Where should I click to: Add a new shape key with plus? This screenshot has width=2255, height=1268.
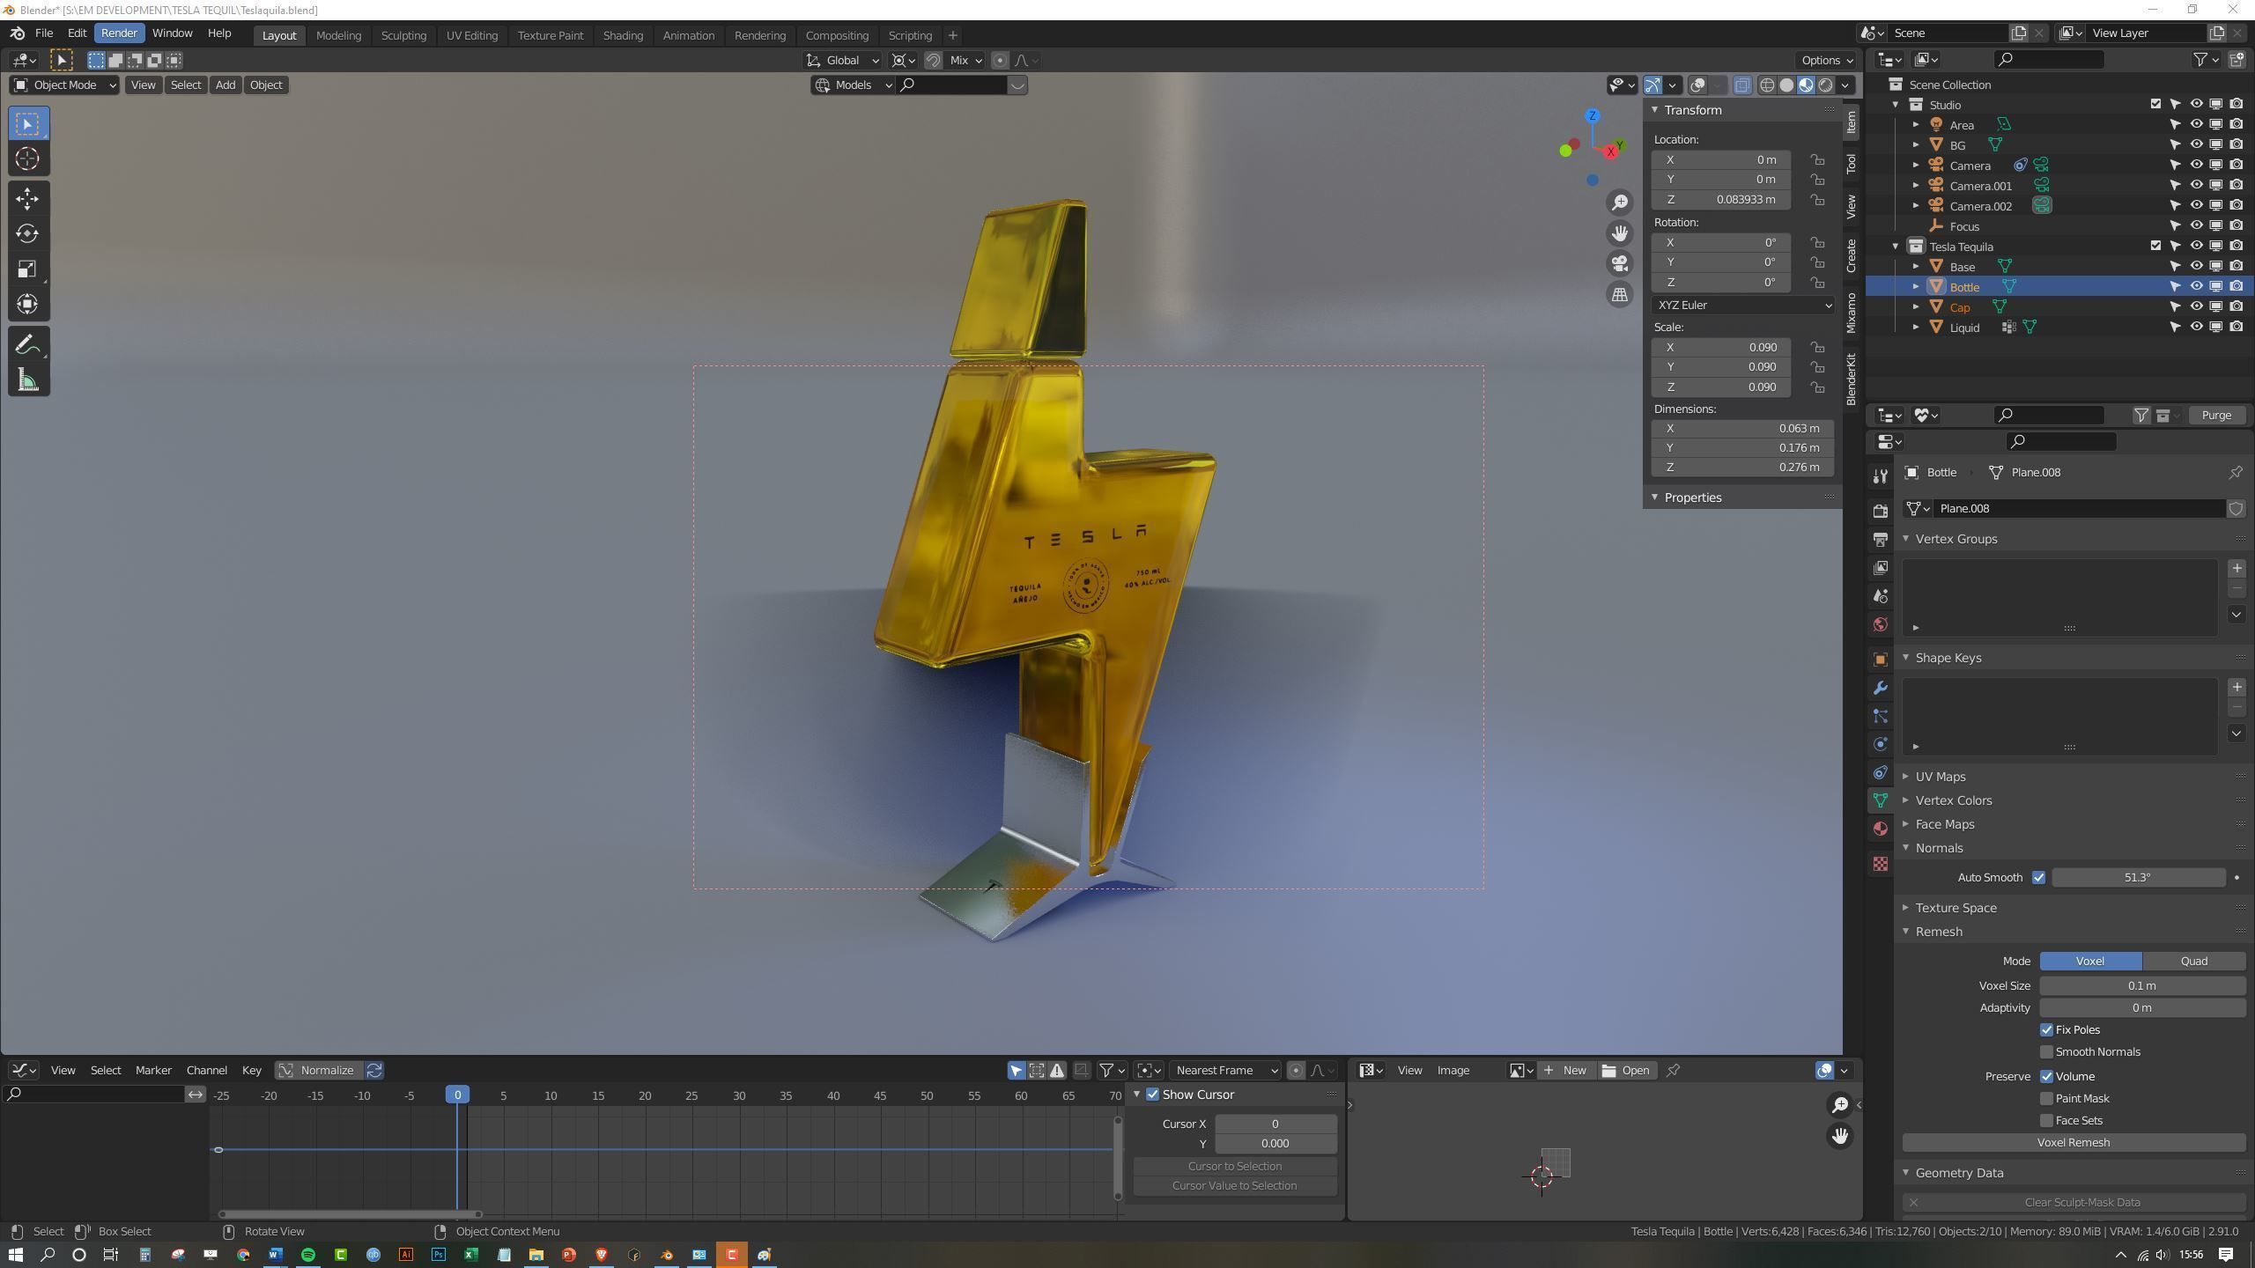(x=2237, y=688)
